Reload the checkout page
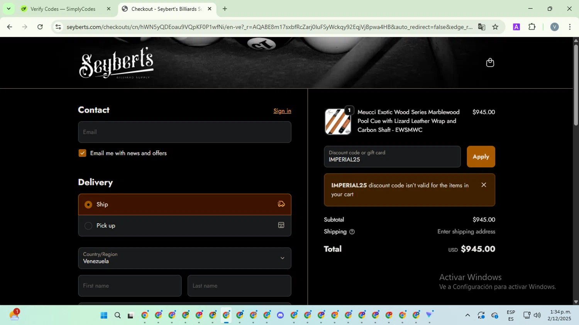 (x=40, y=27)
